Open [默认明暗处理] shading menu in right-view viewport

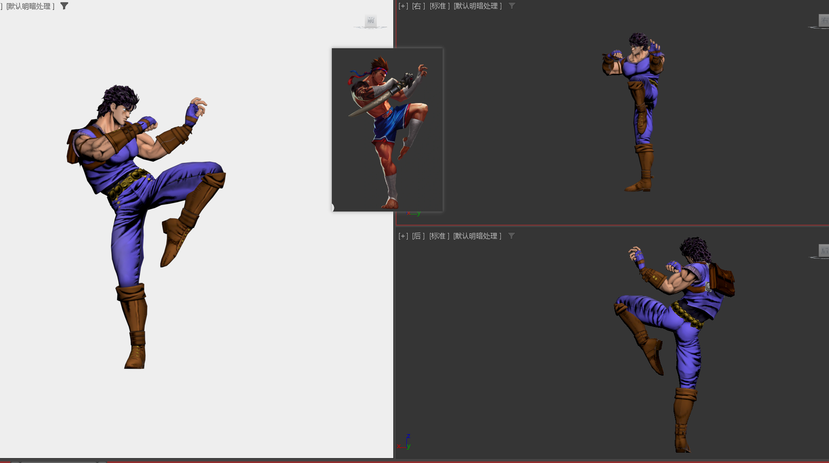[477, 6]
